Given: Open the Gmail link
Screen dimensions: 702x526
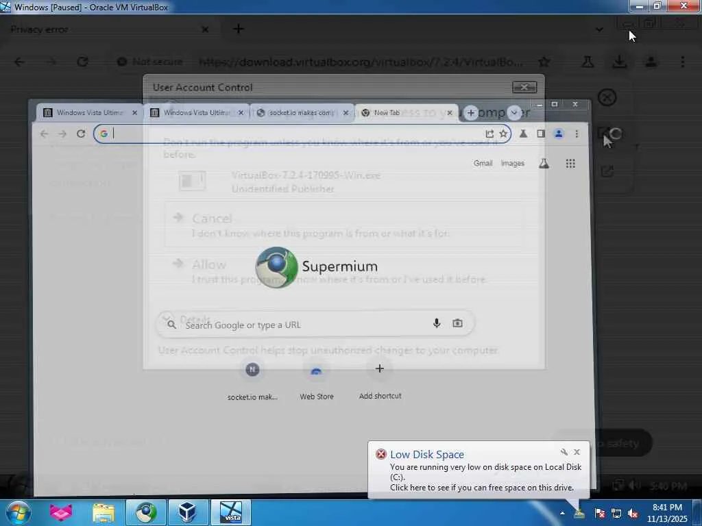Looking at the screenshot, I should click(483, 163).
